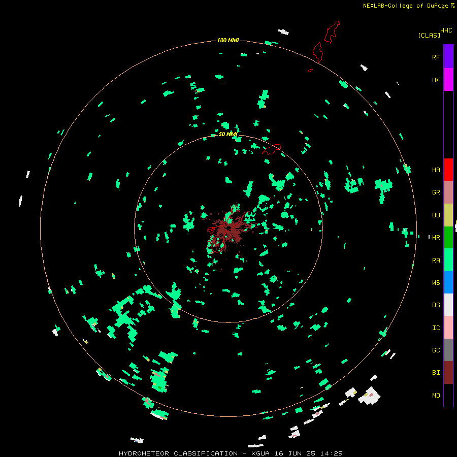The image size is (457, 457).
Task: Click the UK legend label
Action: coord(436,80)
